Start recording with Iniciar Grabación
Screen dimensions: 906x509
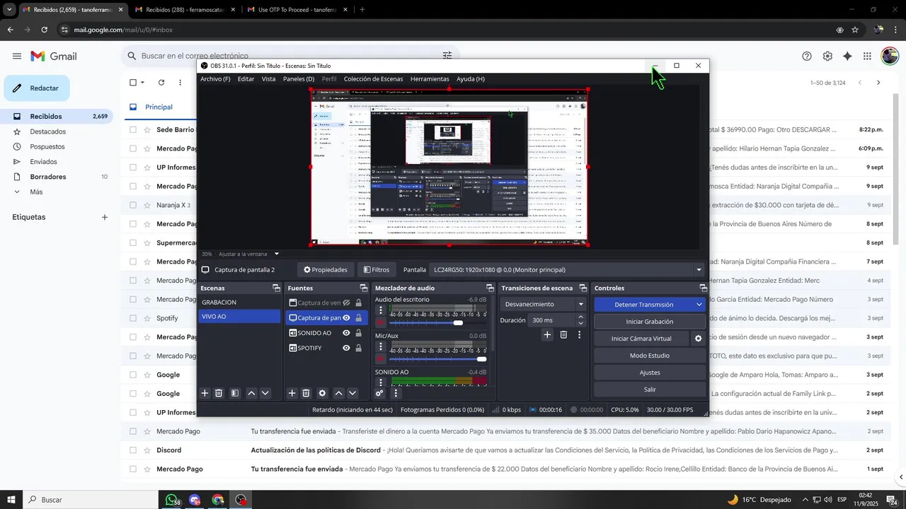pos(650,322)
